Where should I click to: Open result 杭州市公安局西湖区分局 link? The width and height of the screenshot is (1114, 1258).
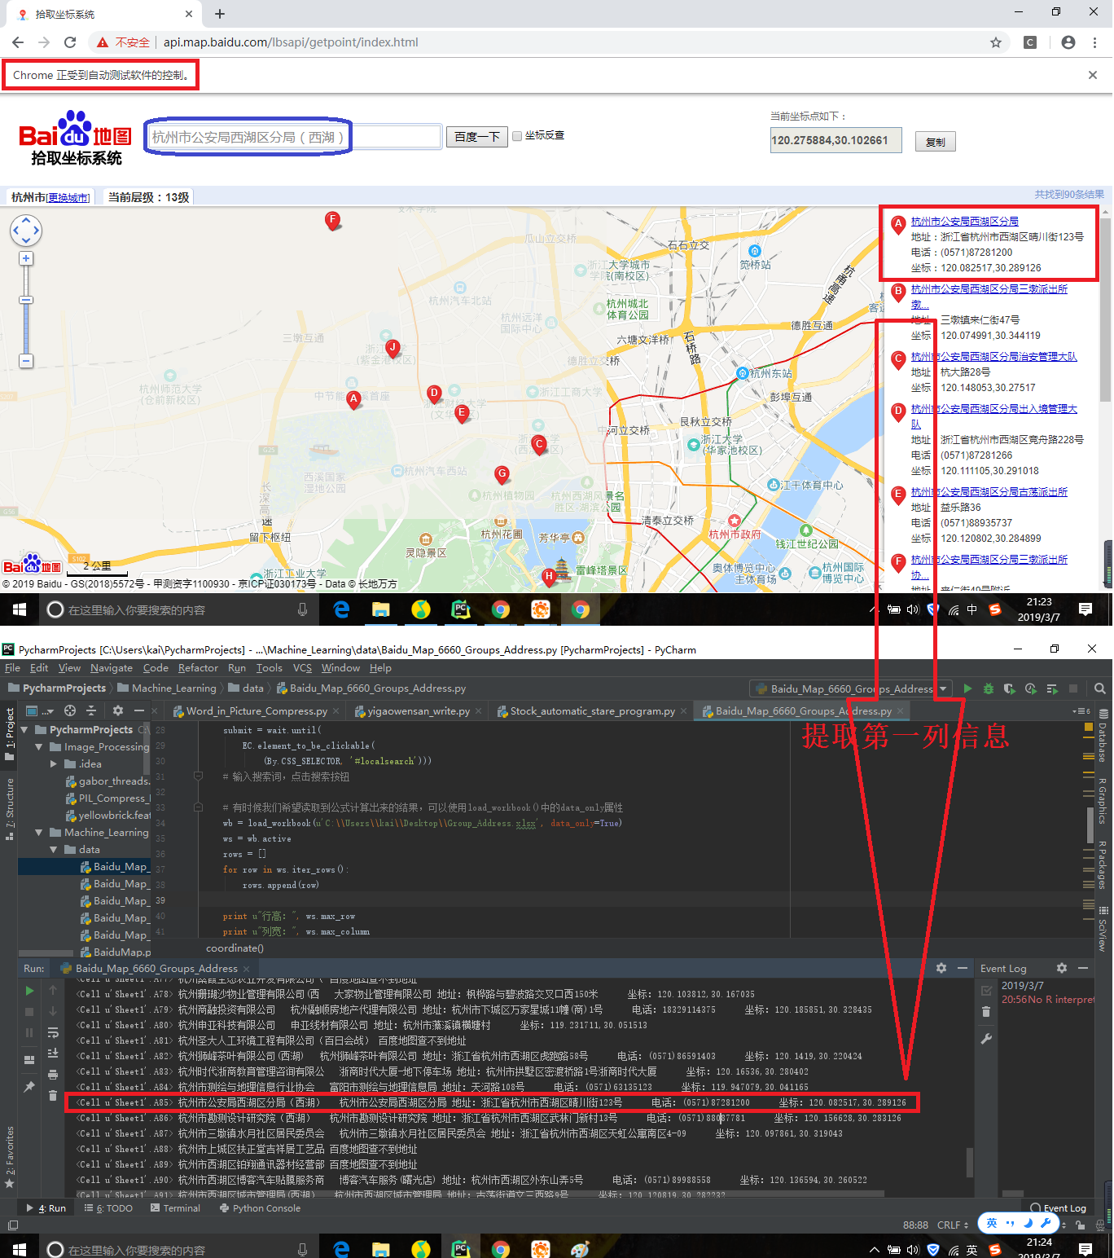tap(964, 222)
